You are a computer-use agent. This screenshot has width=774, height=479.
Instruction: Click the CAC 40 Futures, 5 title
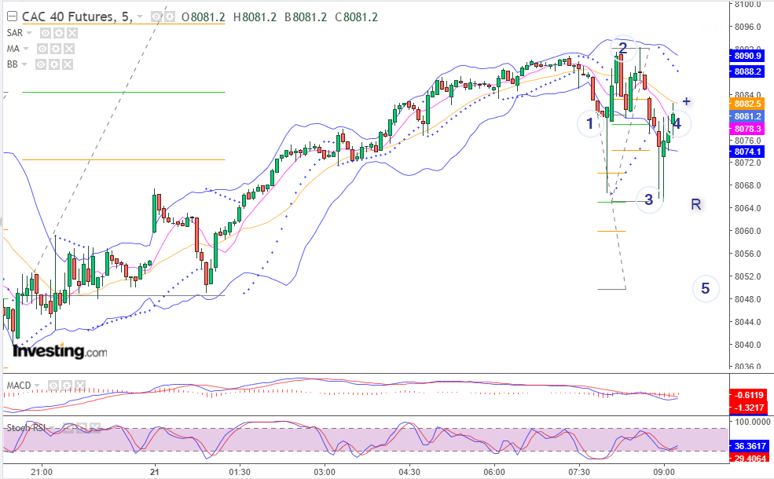point(78,16)
